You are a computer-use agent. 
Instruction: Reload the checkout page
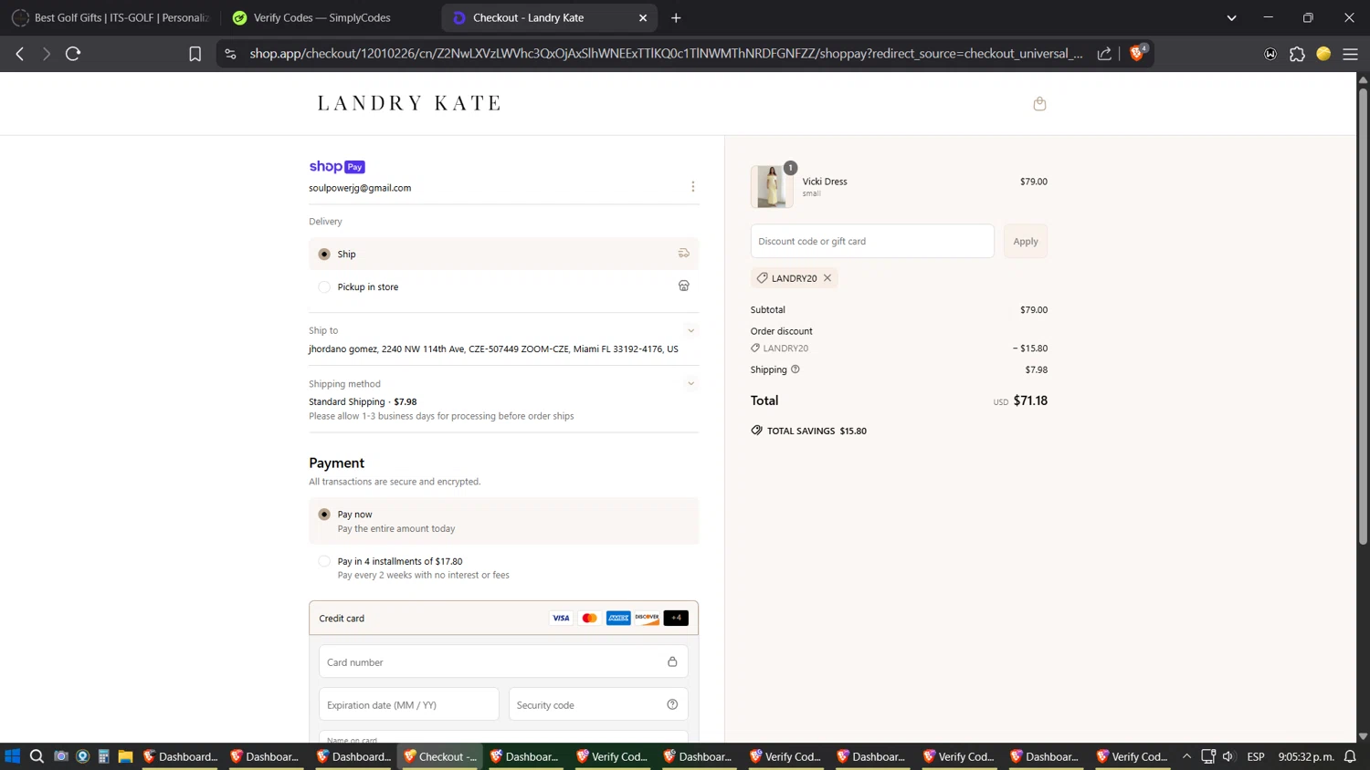tap(73, 54)
